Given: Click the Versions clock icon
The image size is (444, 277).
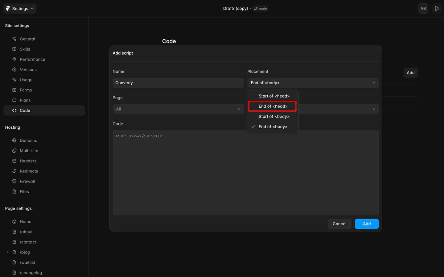Looking at the screenshot, I should (14, 70).
